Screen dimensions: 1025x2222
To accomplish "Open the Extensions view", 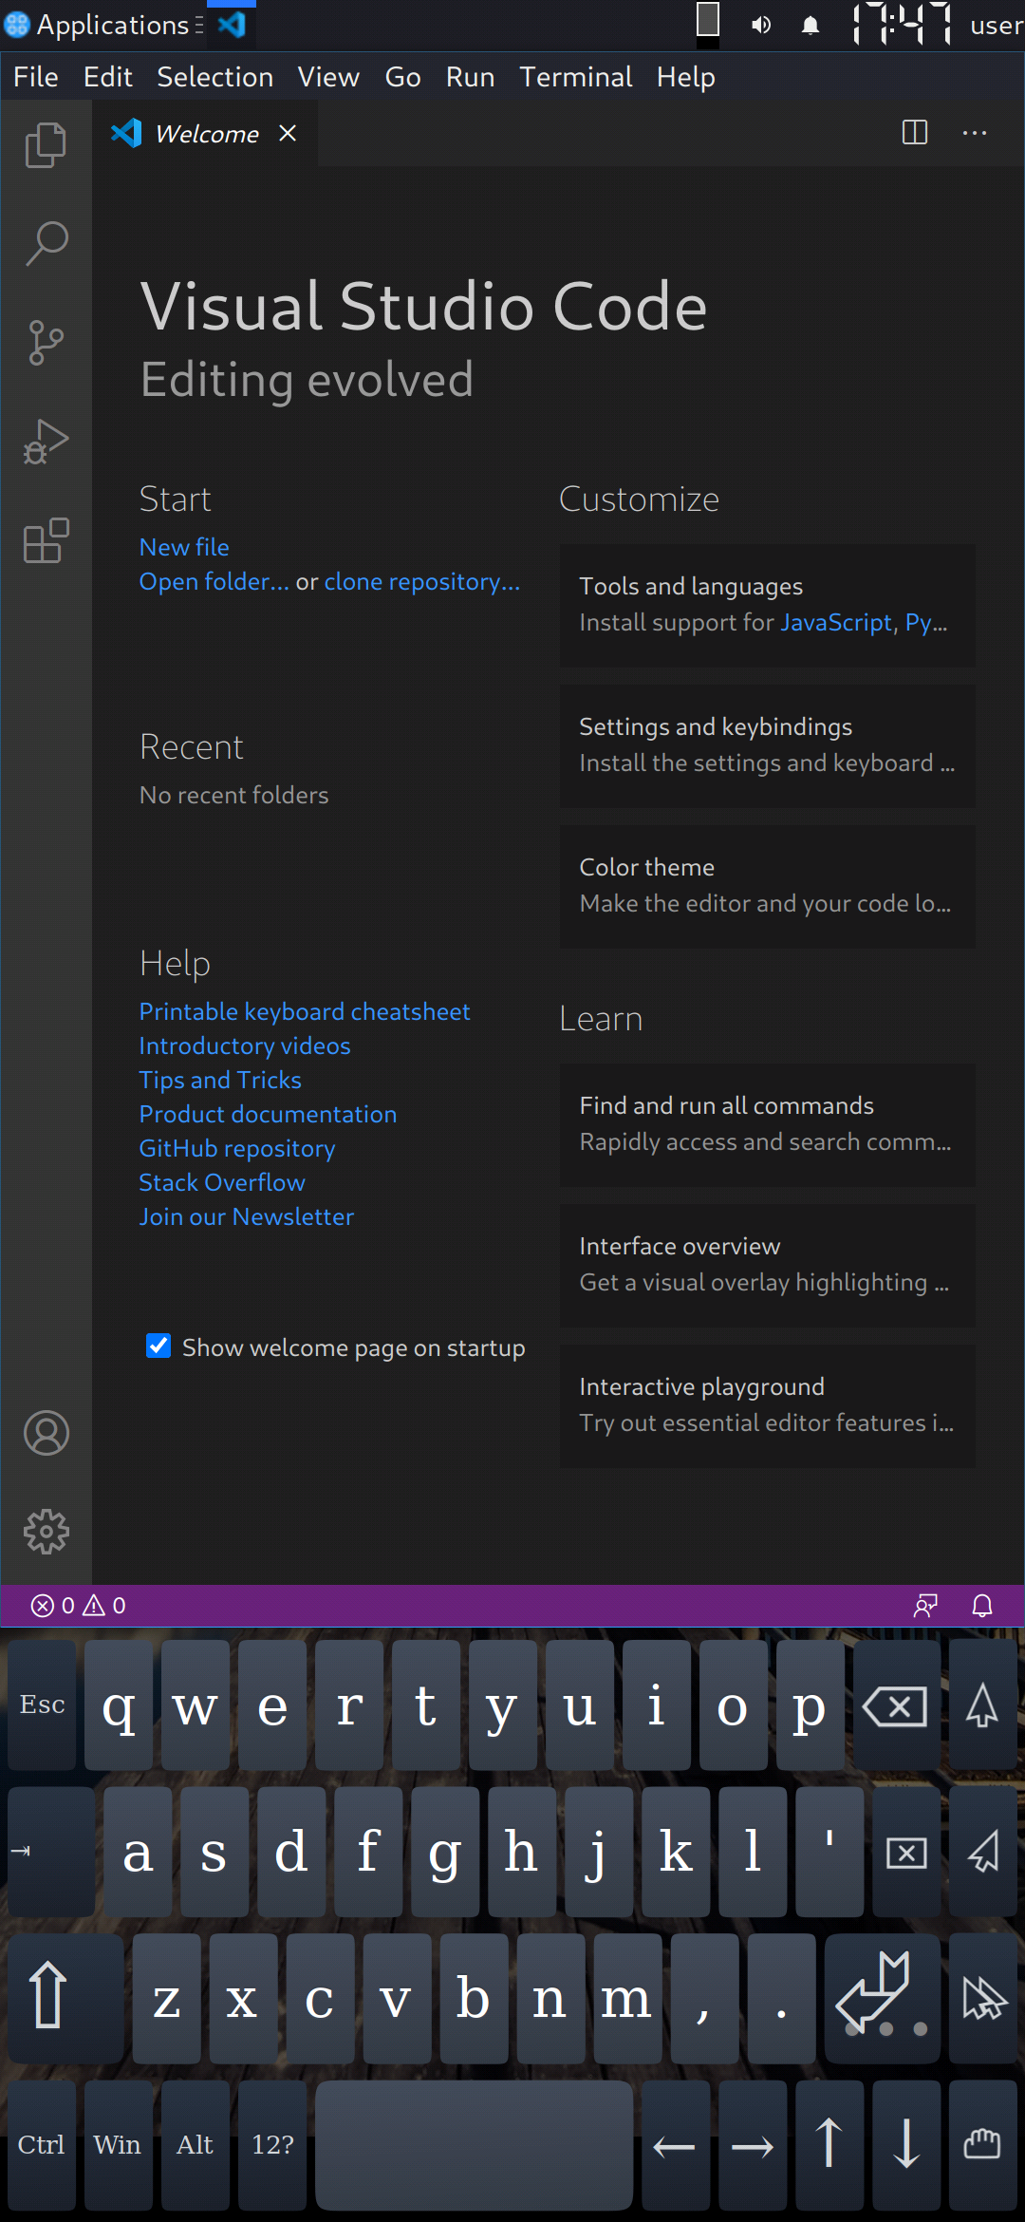I will click(46, 540).
